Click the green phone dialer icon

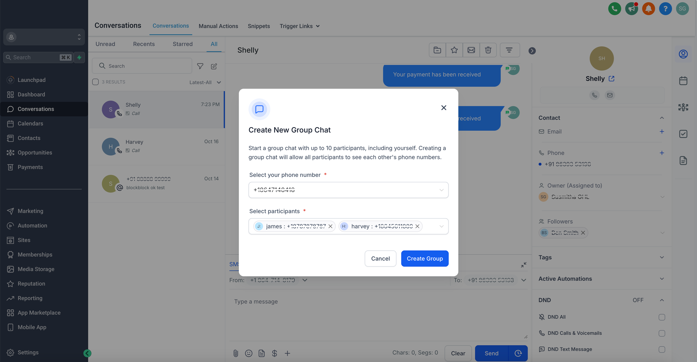pos(614,9)
